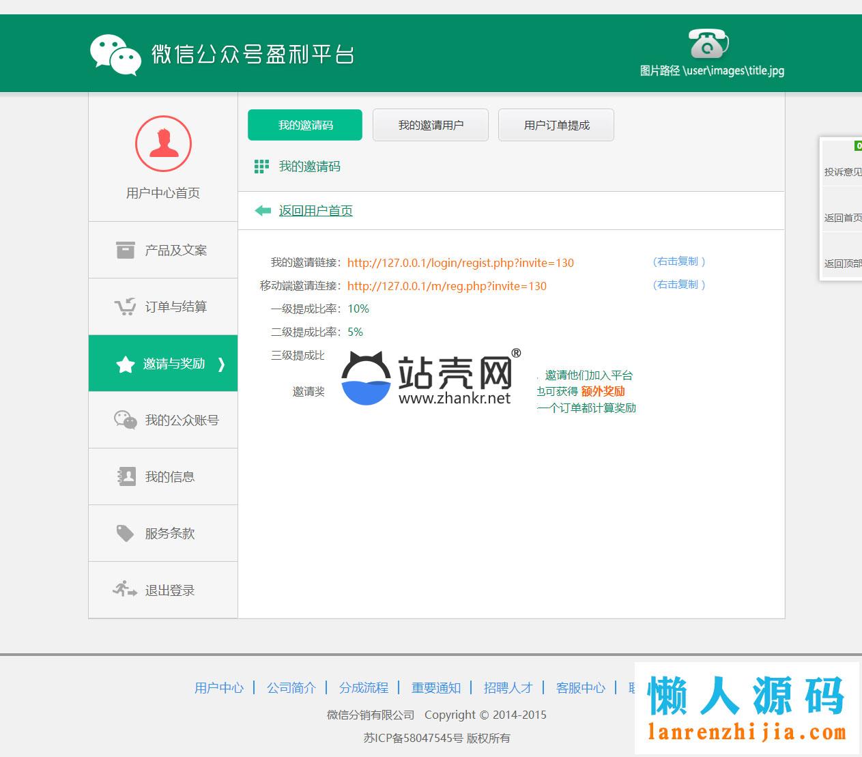The width and height of the screenshot is (862, 757).
Task: Click the red user avatar icon
Action: 163,144
